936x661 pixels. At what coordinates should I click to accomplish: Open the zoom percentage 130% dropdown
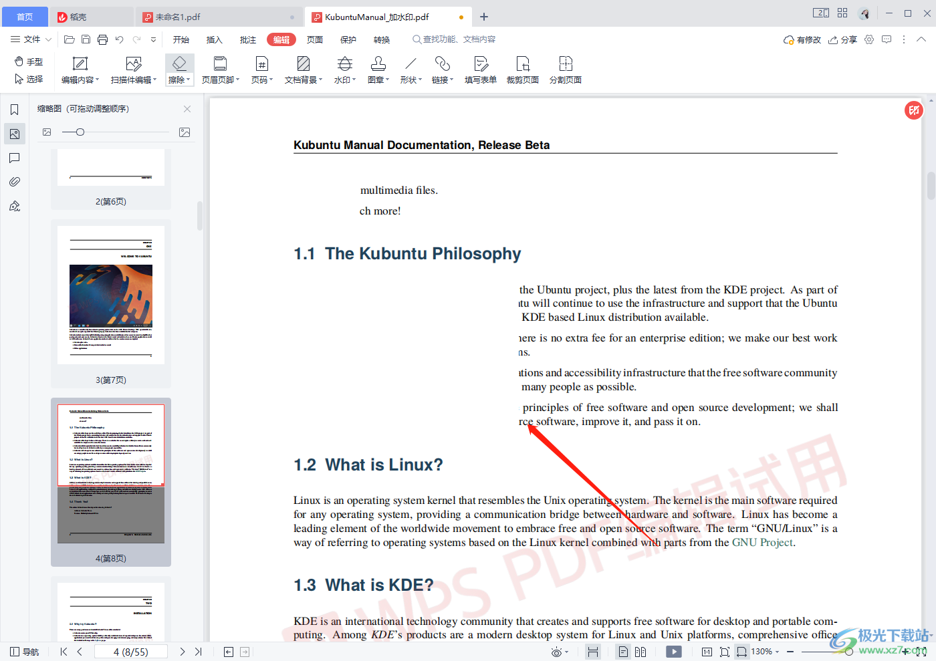[766, 652]
